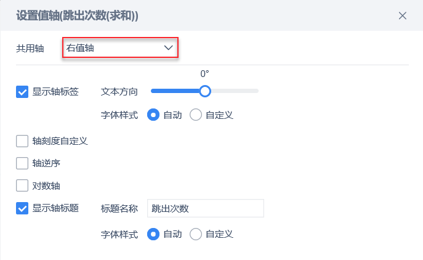The image size is (423, 260).
Task: Choose 自定义 font style for axis title
Action: (x=196, y=234)
